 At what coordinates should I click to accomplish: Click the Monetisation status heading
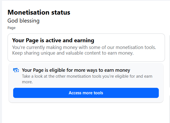pyautogui.click(x=39, y=12)
